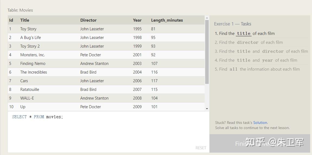Click the table scrollbar down arrow

click(207, 109)
